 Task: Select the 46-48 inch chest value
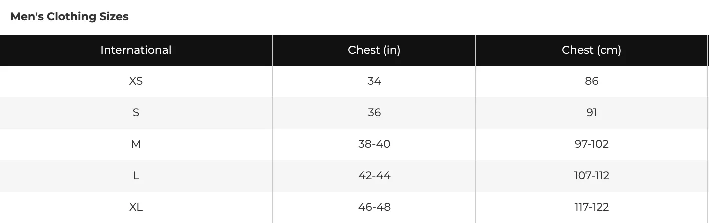tap(374, 207)
